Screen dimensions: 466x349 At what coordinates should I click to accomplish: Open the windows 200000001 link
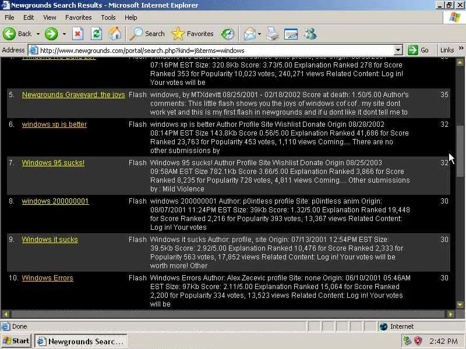coord(55,201)
